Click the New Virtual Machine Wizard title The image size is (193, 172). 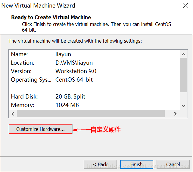(x=39, y=6)
